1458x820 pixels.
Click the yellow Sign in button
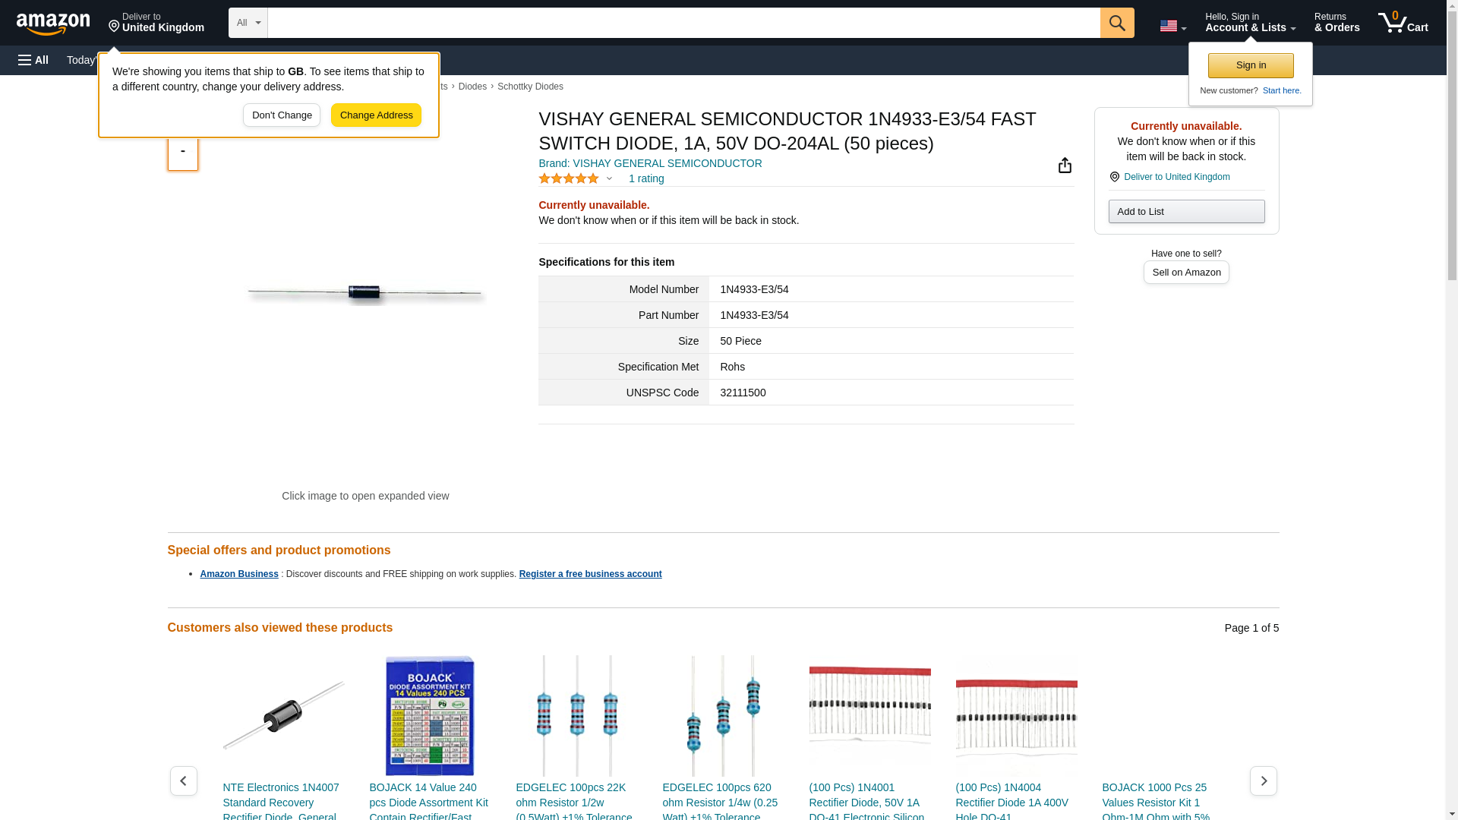pos(1251,65)
